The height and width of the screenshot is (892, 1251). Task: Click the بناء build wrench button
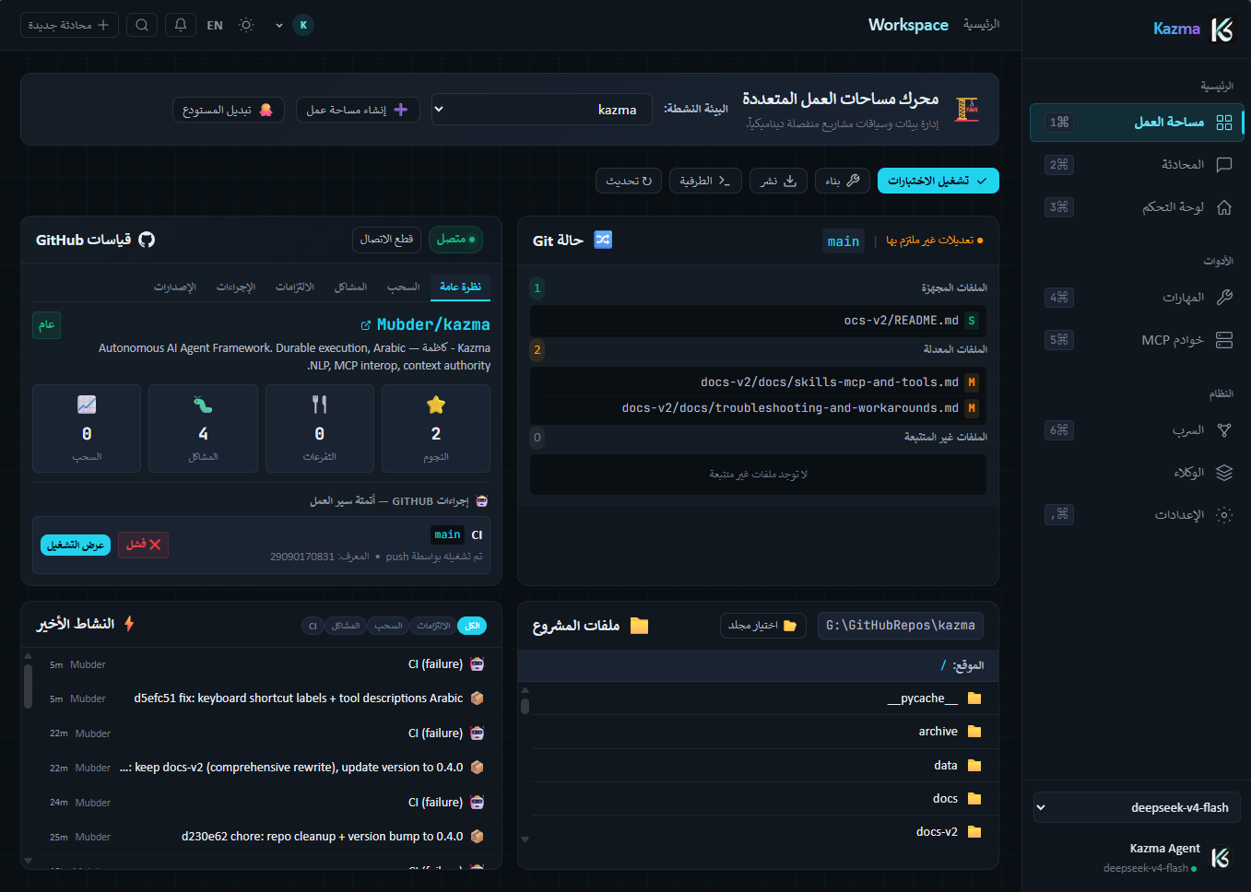[x=843, y=181]
